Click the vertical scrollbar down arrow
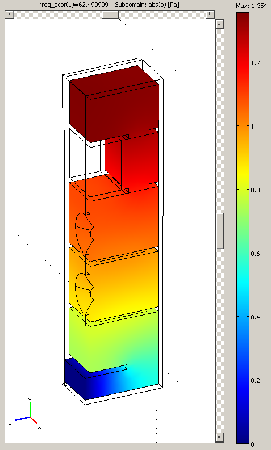Screen dimensions: 271x450 219,438
